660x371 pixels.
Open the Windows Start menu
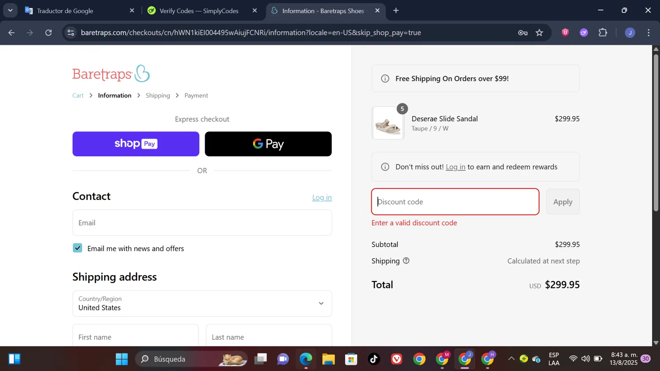(121, 359)
